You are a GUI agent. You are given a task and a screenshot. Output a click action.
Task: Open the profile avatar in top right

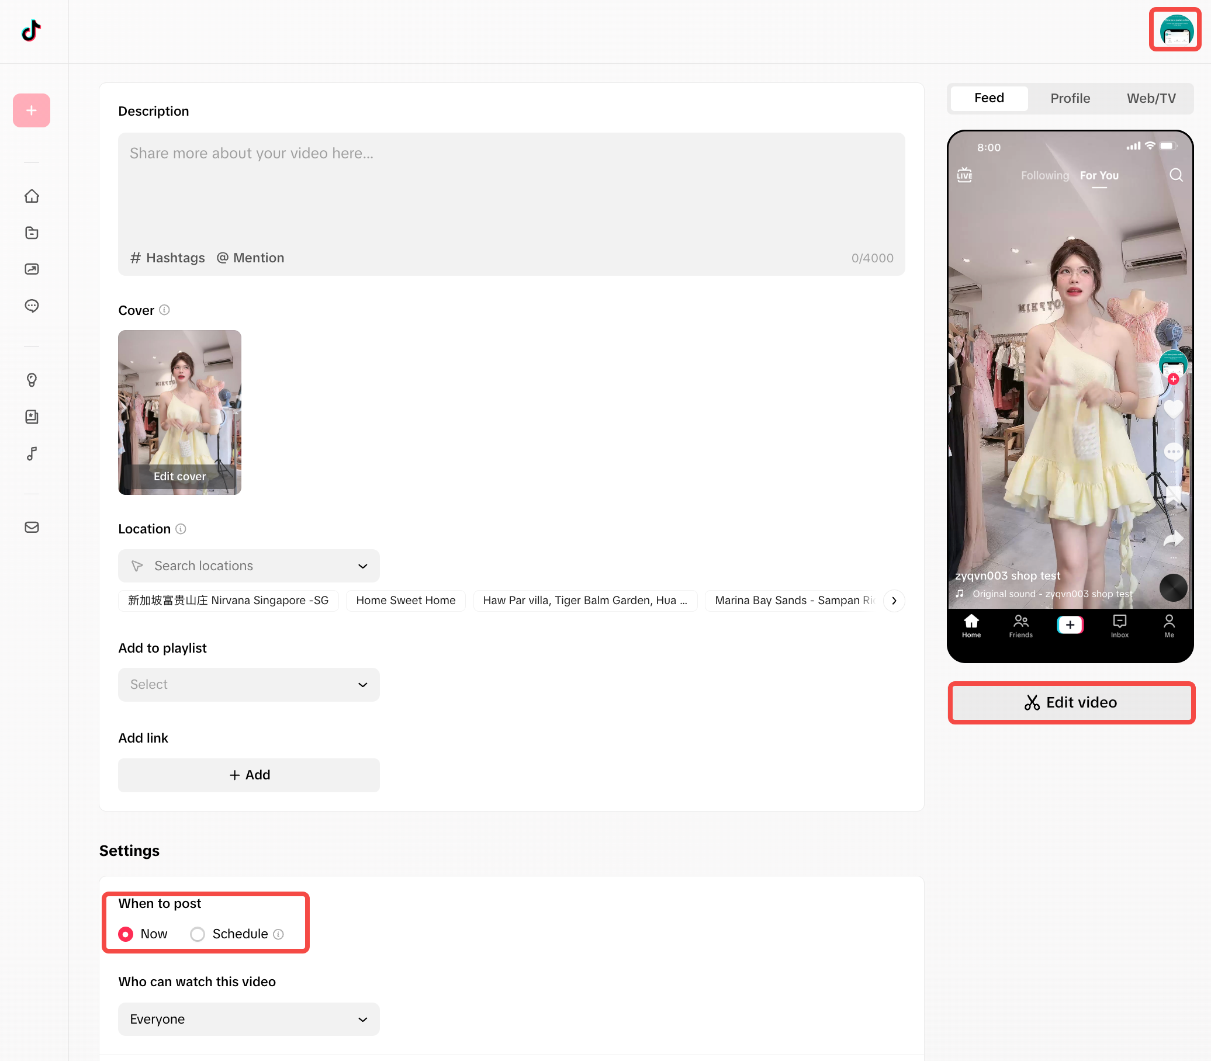(x=1175, y=30)
